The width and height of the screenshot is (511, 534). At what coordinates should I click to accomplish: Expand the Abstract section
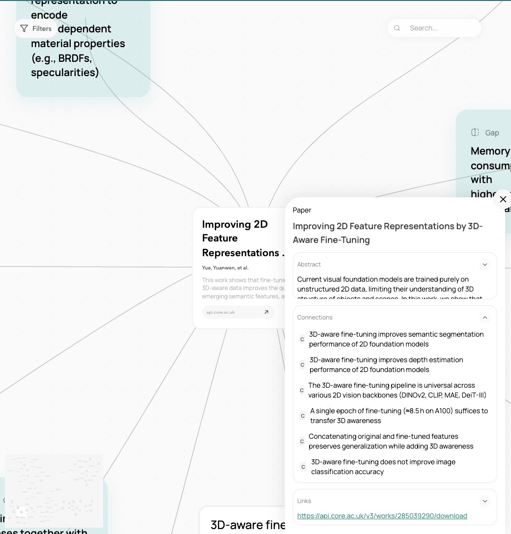tap(484, 265)
